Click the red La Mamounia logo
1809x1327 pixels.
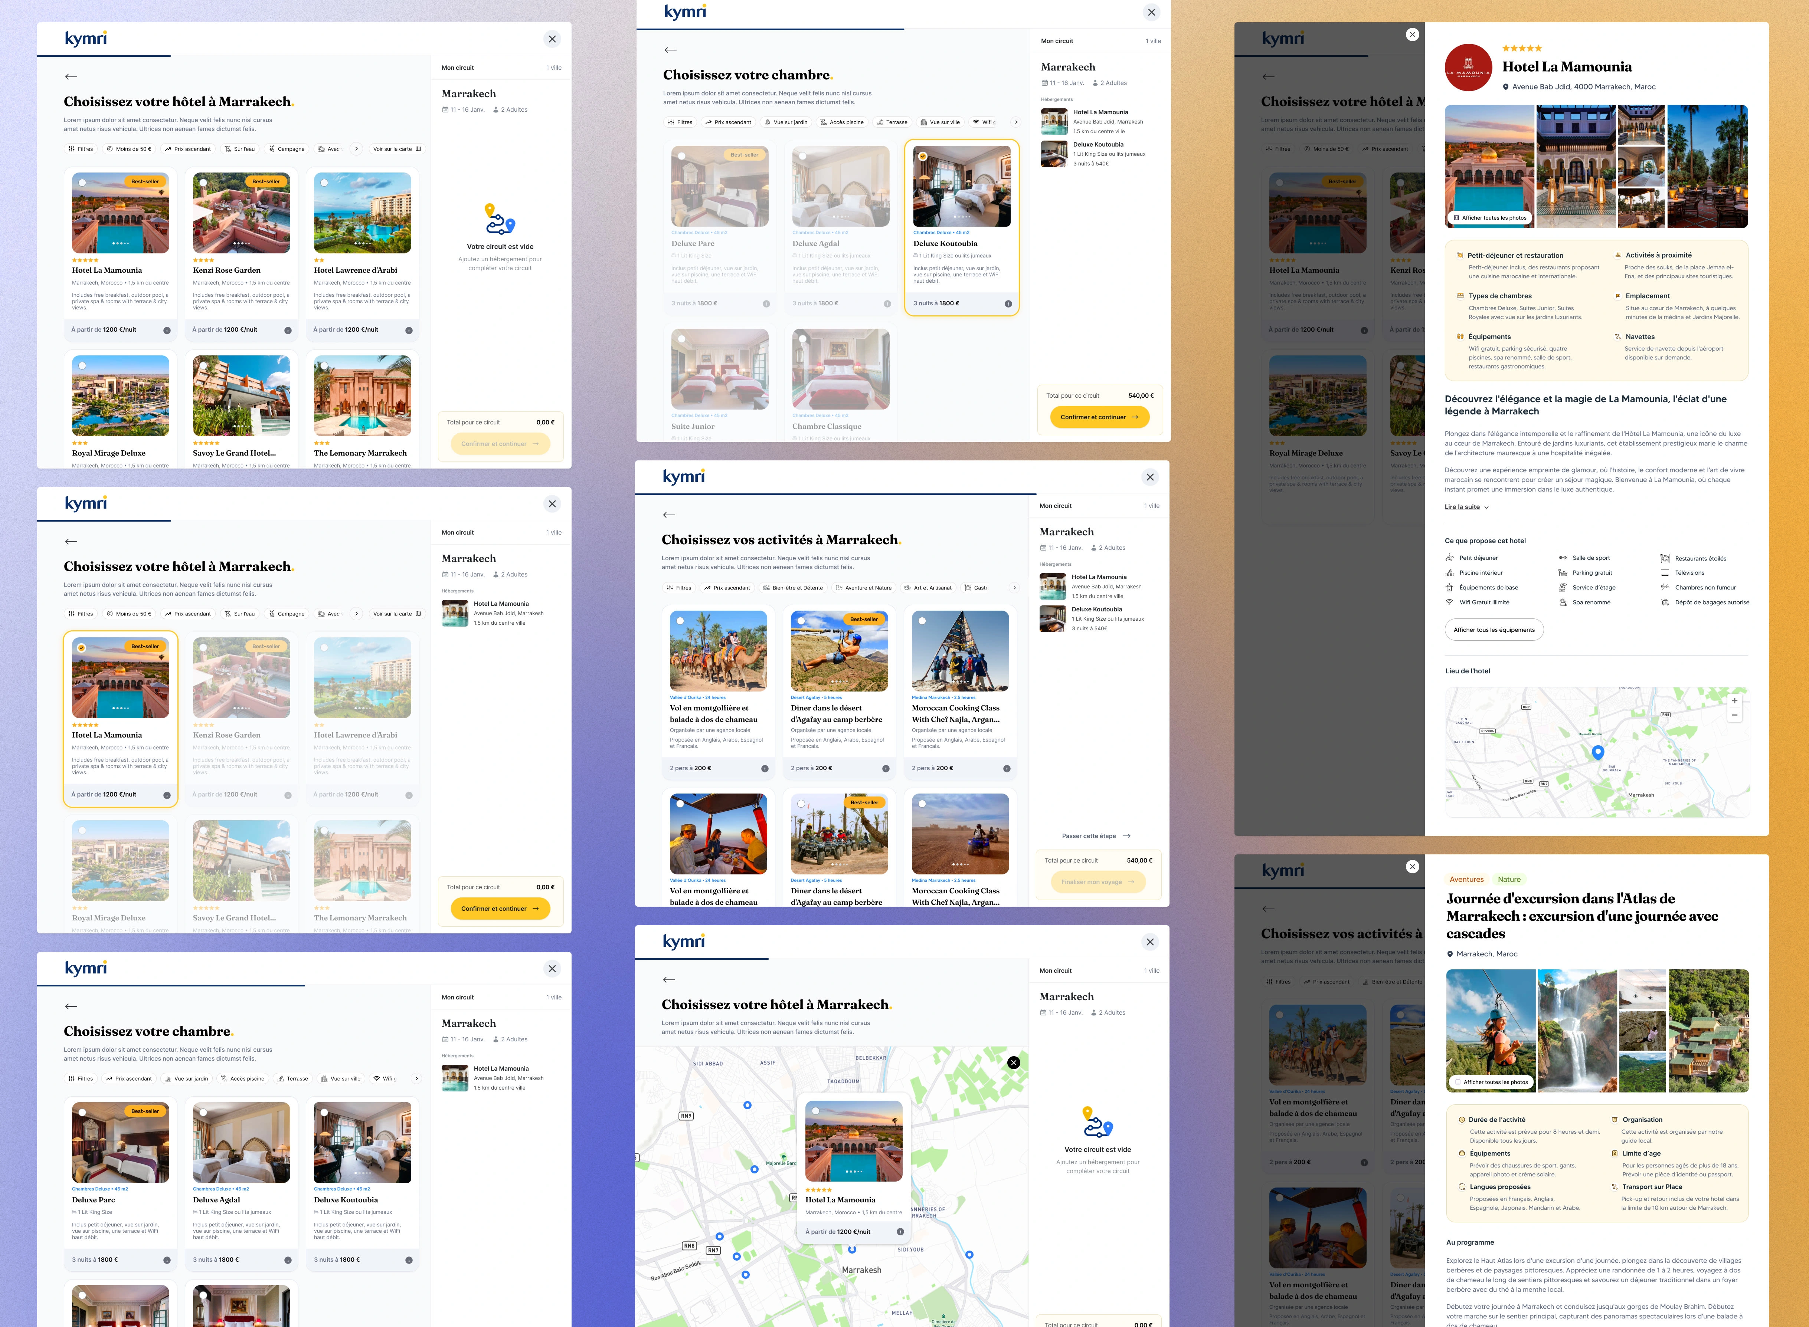[x=1468, y=68]
